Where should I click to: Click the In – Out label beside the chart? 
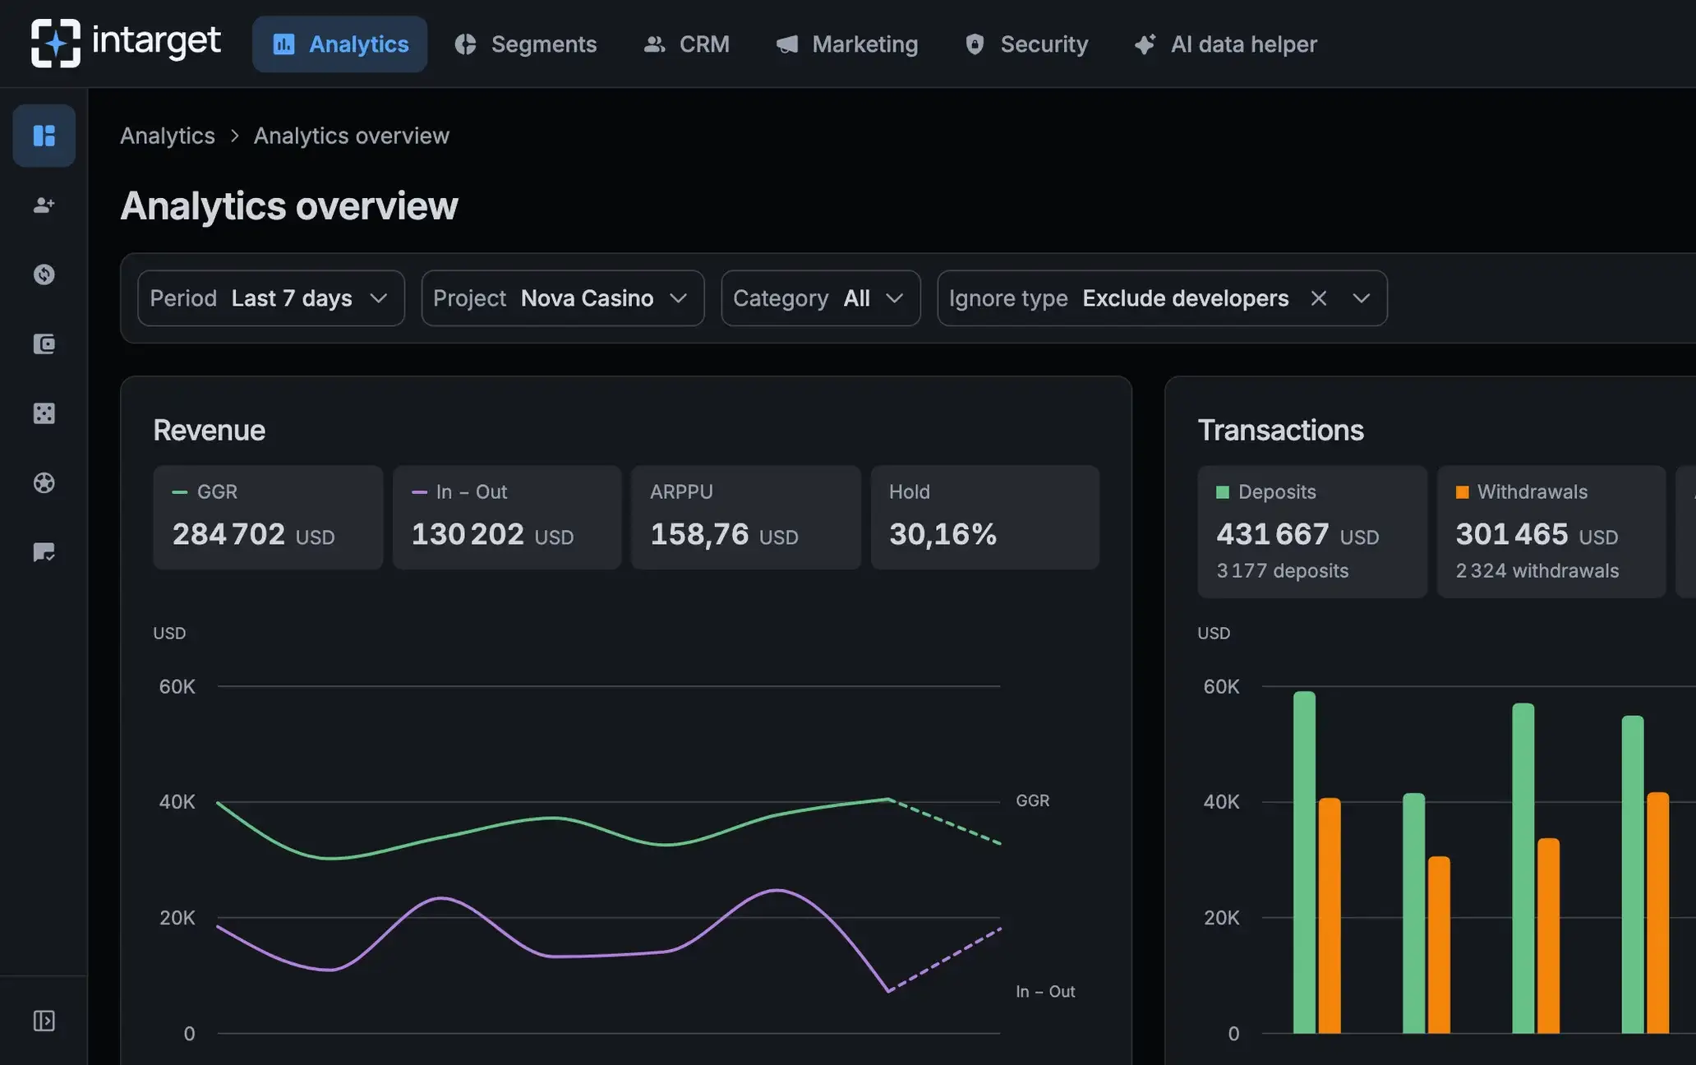point(1045,991)
